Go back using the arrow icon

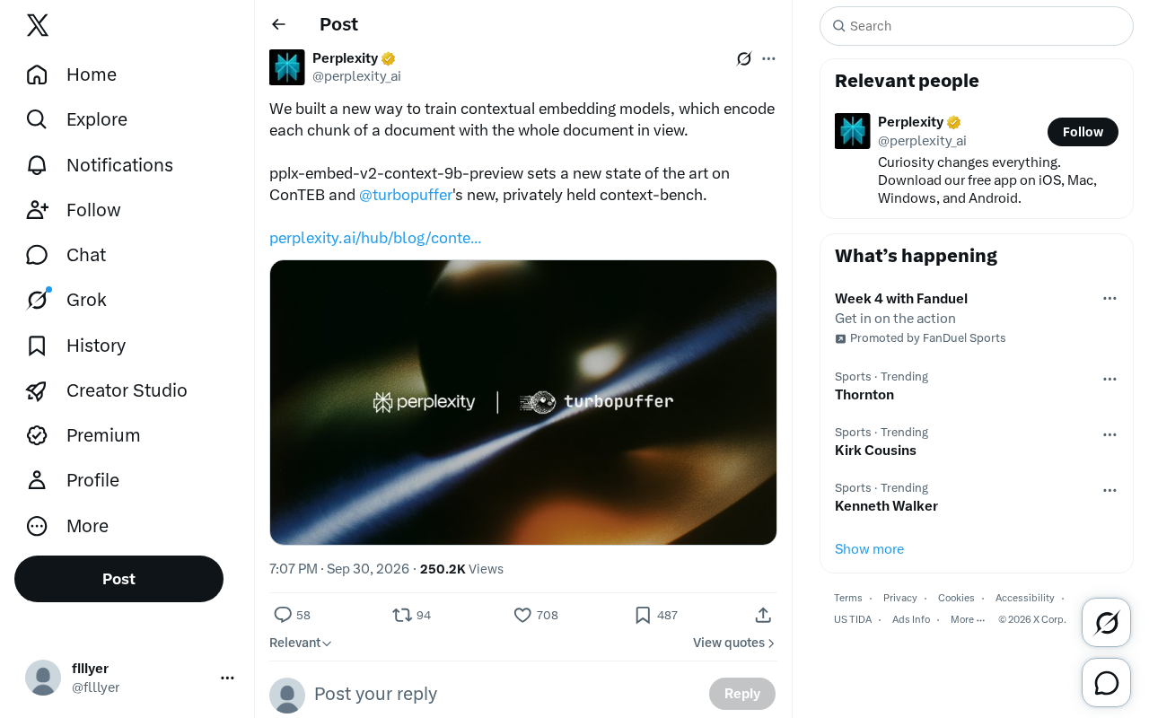coord(279,24)
